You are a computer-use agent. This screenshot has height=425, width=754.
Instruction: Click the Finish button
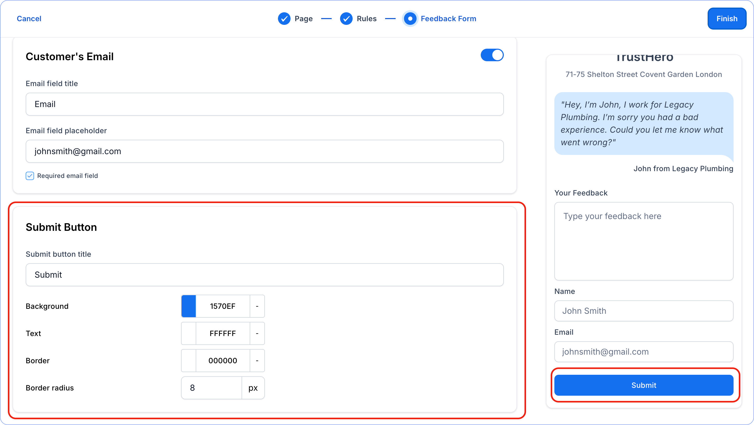point(726,19)
